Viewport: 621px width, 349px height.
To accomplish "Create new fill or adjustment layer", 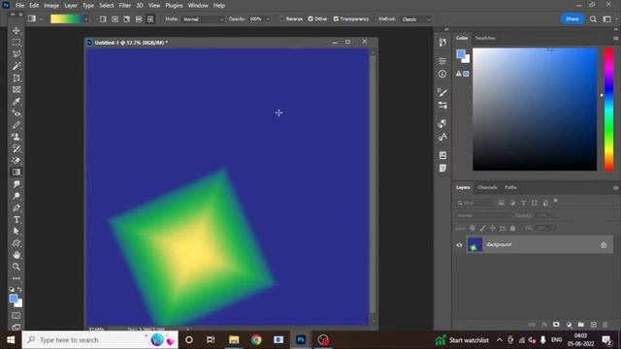I will click(569, 325).
